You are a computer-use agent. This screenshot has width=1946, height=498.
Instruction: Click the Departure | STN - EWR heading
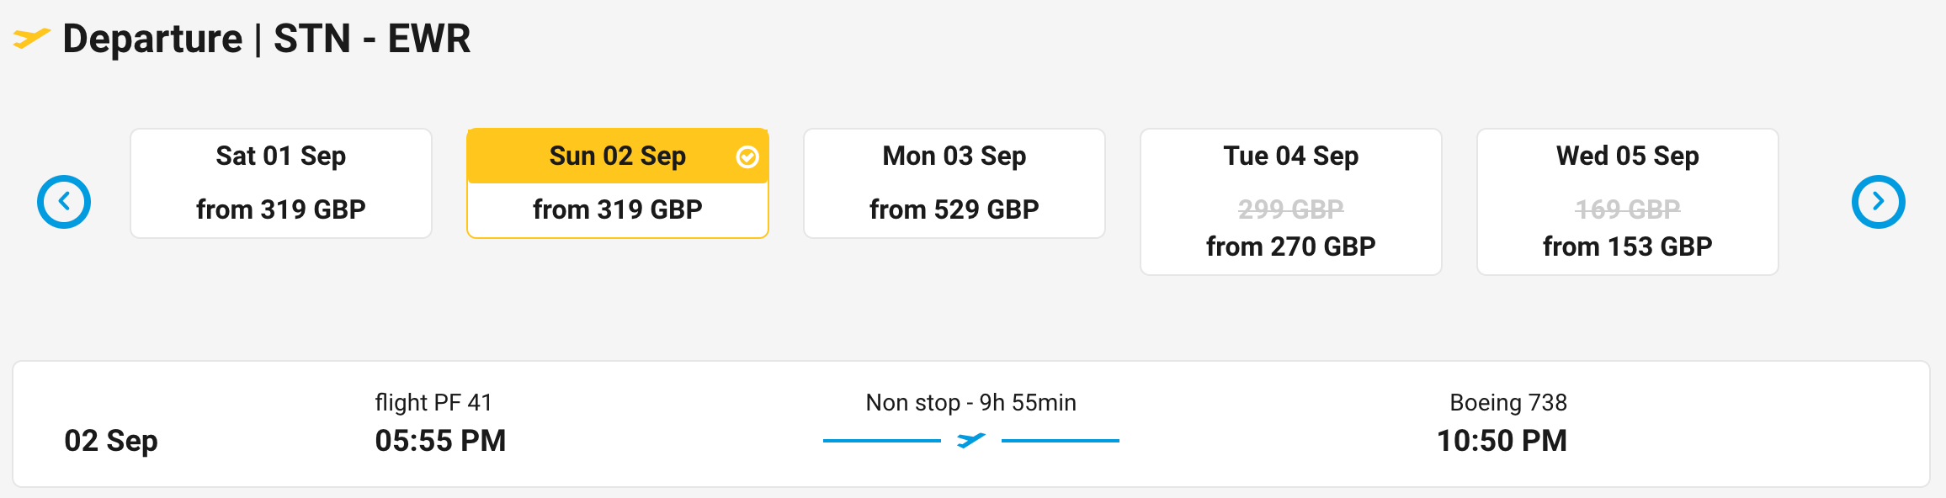267,39
